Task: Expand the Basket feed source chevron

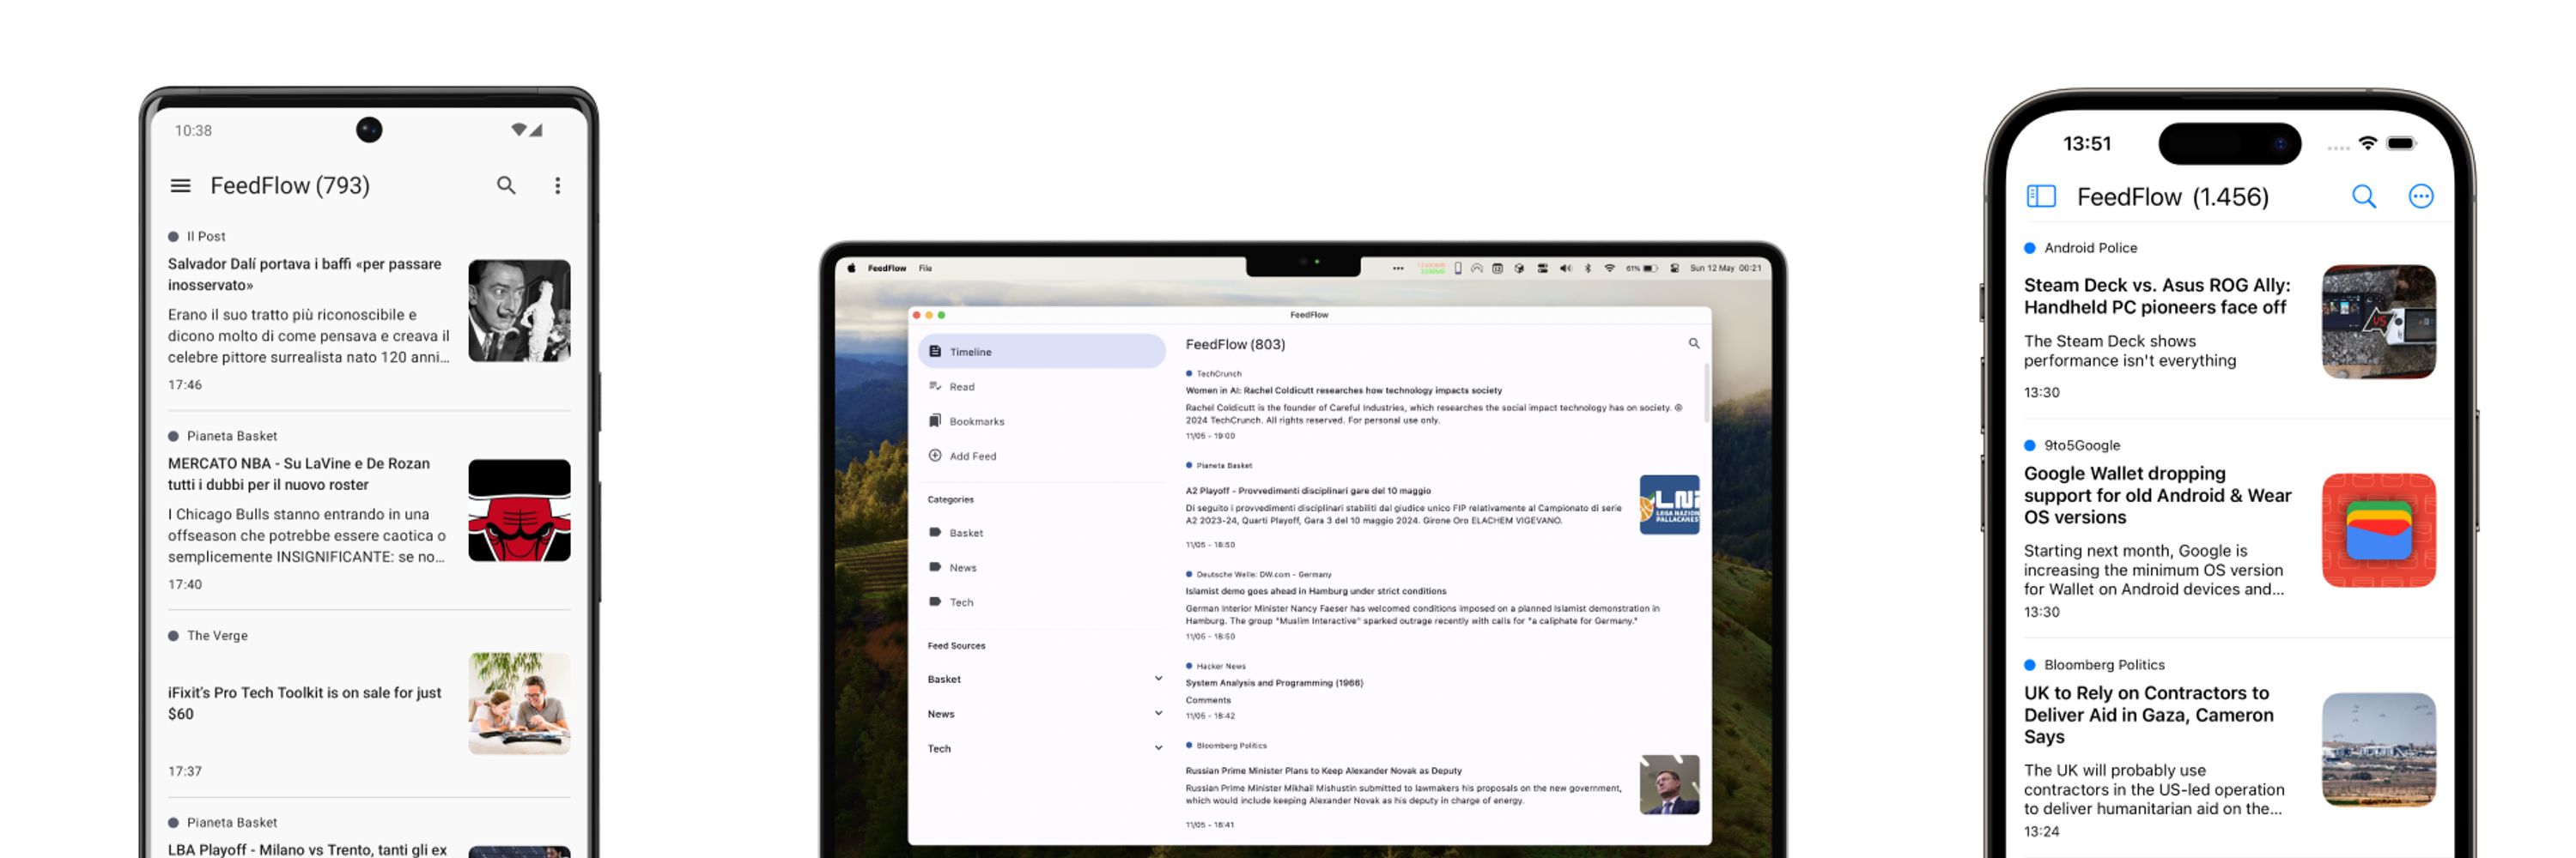Action: pos(1159,678)
